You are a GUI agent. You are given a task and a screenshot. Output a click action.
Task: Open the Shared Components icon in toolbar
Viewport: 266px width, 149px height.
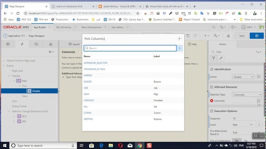coord(228,36)
